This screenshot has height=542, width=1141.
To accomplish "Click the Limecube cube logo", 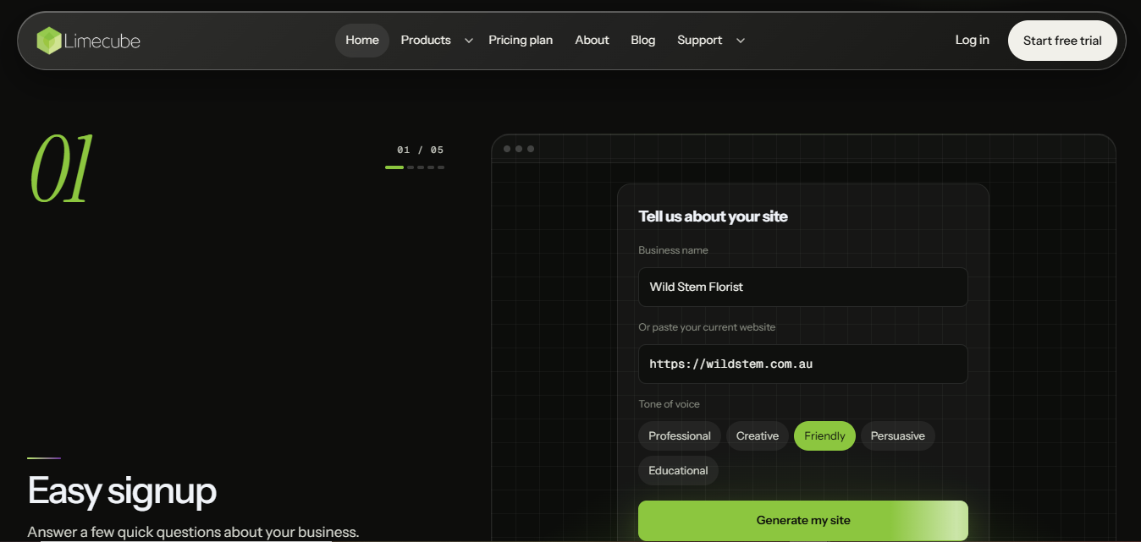I will [49, 41].
